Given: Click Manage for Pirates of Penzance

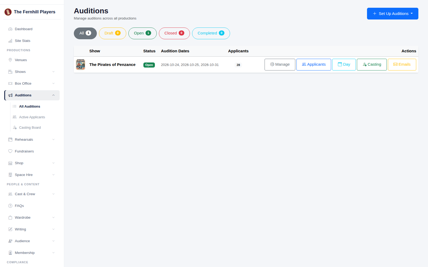Looking at the screenshot, I should [x=280, y=65].
